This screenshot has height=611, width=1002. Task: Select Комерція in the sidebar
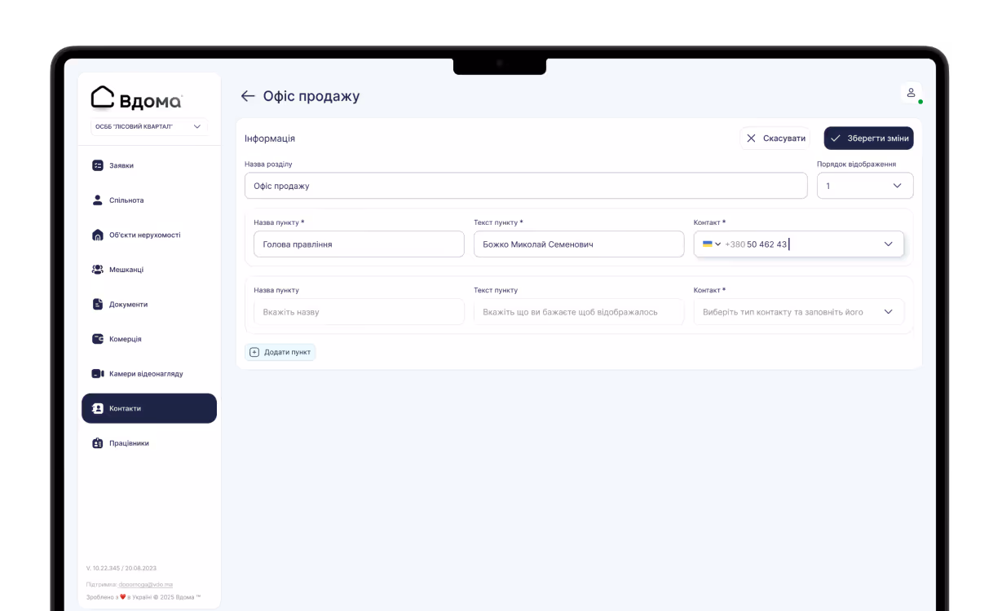pyautogui.click(x=149, y=339)
